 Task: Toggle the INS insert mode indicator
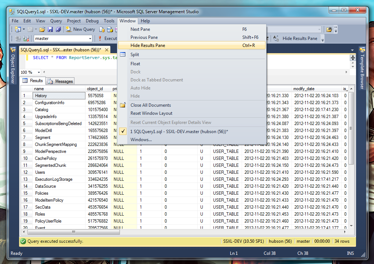pos(350,253)
